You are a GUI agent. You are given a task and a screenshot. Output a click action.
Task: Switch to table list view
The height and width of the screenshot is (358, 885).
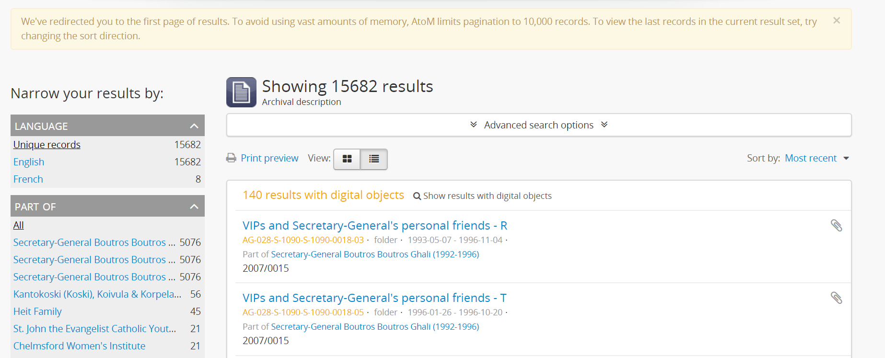(x=374, y=159)
